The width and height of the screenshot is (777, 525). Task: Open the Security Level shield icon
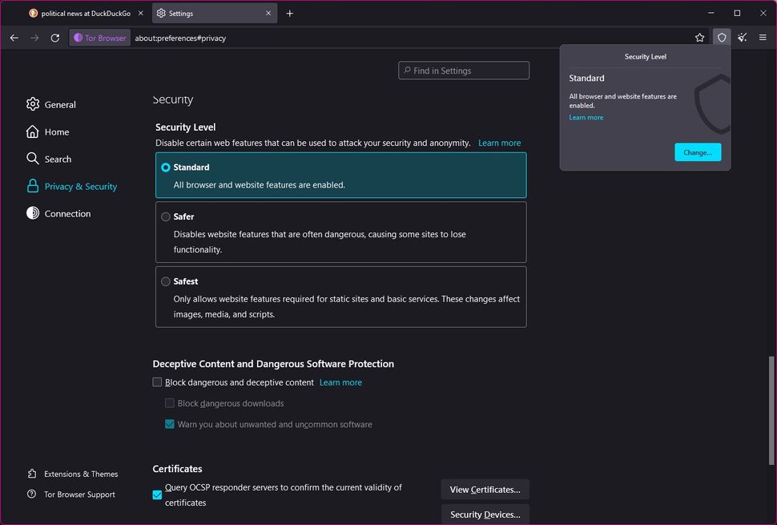click(x=722, y=38)
